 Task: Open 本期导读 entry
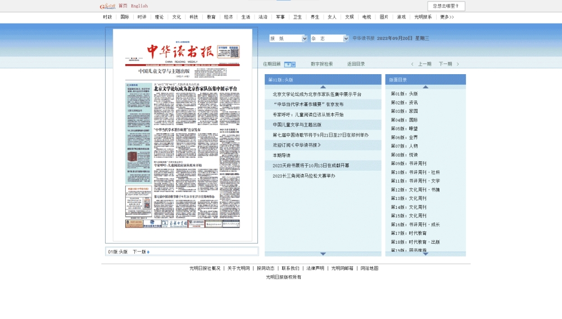click(282, 156)
